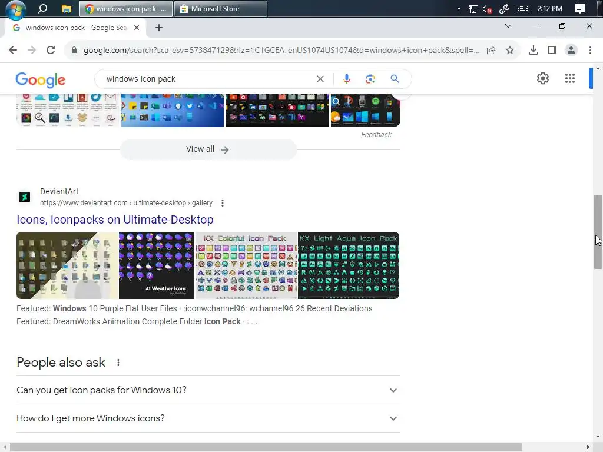Open blue Windows icons image thumbnail
This screenshot has height=452, width=603.
point(173,110)
